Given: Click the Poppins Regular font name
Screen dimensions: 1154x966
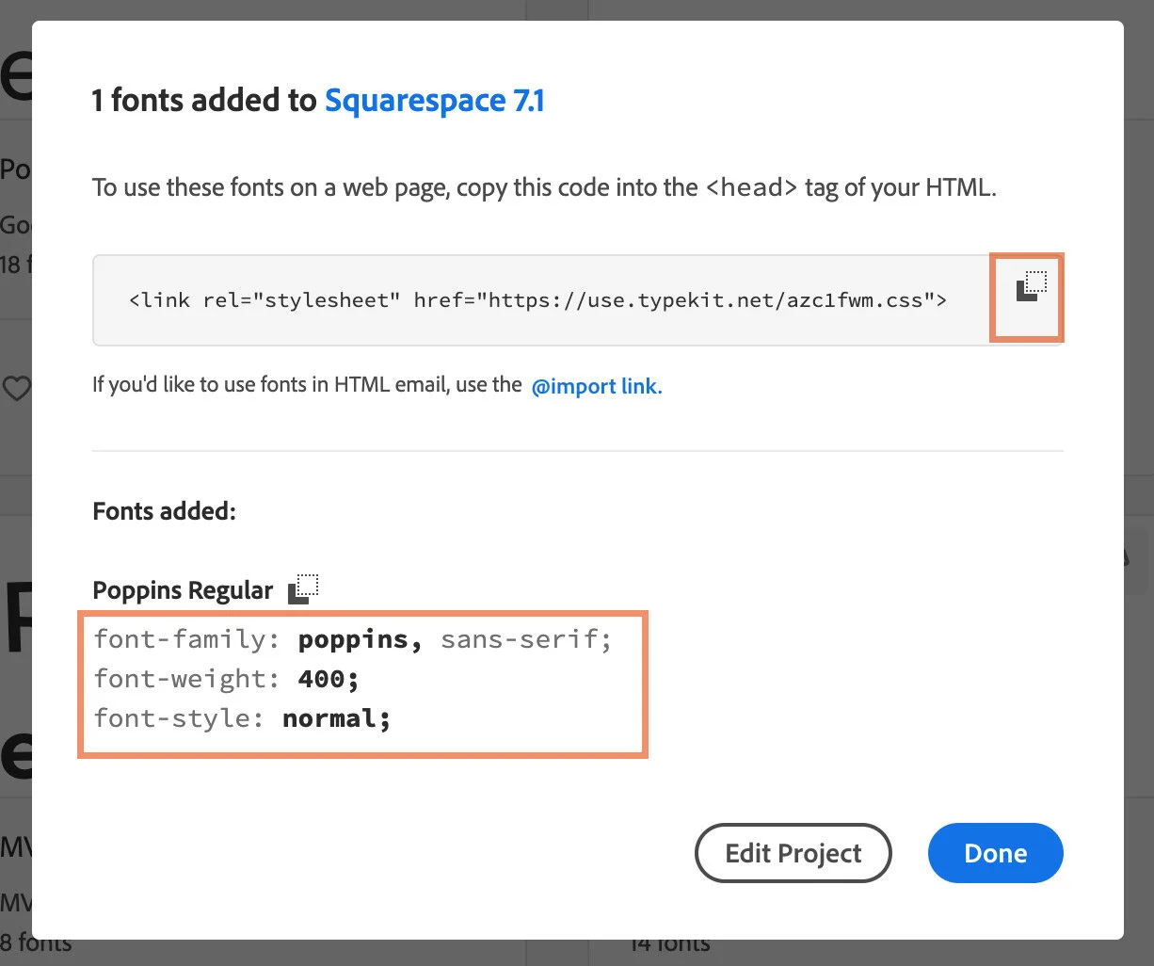Looking at the screenshot, I should [182, 589].
